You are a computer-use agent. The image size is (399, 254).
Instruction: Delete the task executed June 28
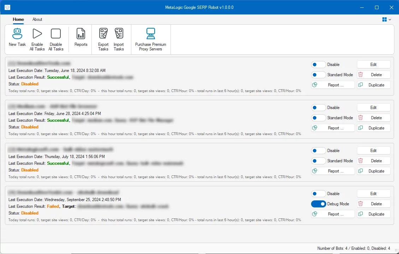[373, 118]
